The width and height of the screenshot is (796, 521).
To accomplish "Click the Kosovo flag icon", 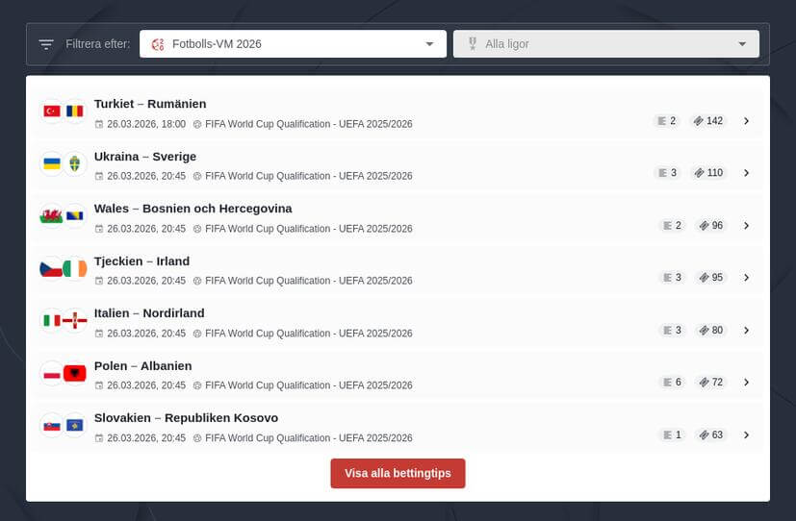I will click(x=75, y=426).
